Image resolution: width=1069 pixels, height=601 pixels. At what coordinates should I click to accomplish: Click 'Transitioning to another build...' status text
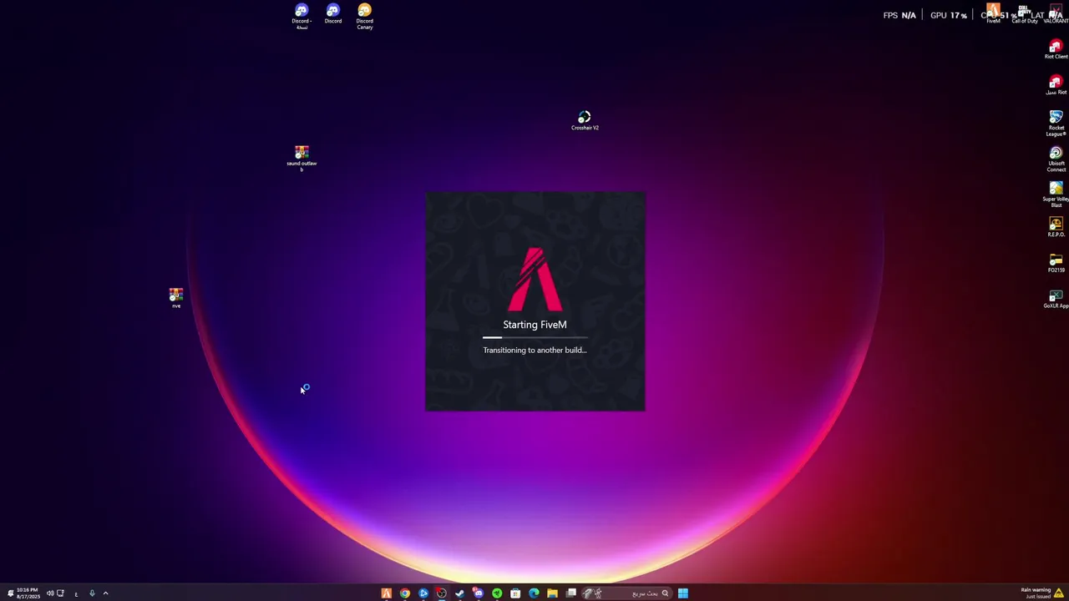tap(534, 350)
